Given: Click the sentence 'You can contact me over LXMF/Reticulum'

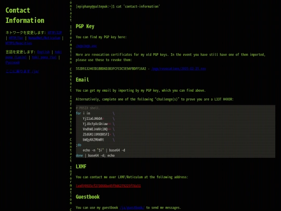Looking at the screenshot, I should coord(132,177).
